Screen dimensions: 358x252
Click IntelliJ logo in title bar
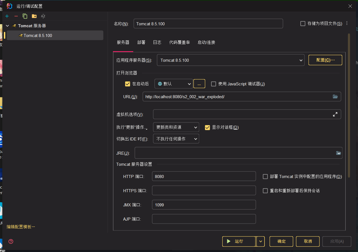click(x=9, y=6)
